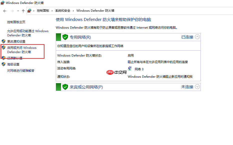Click shield icon beside 还原默认值
The image size is (233, 145).
coord(3,58)
